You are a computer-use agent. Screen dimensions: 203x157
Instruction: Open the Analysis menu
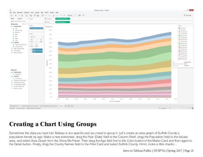tap(37, 12)
